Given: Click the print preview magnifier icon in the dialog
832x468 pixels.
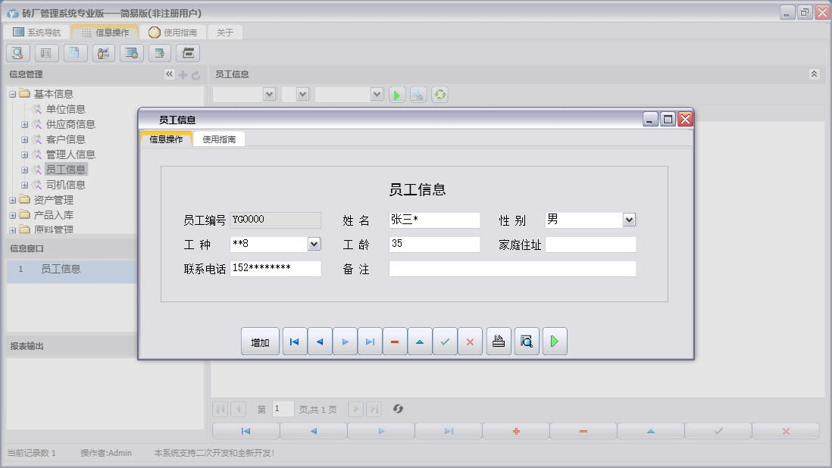Looking at the screenshot, I should tap(526, 342).
